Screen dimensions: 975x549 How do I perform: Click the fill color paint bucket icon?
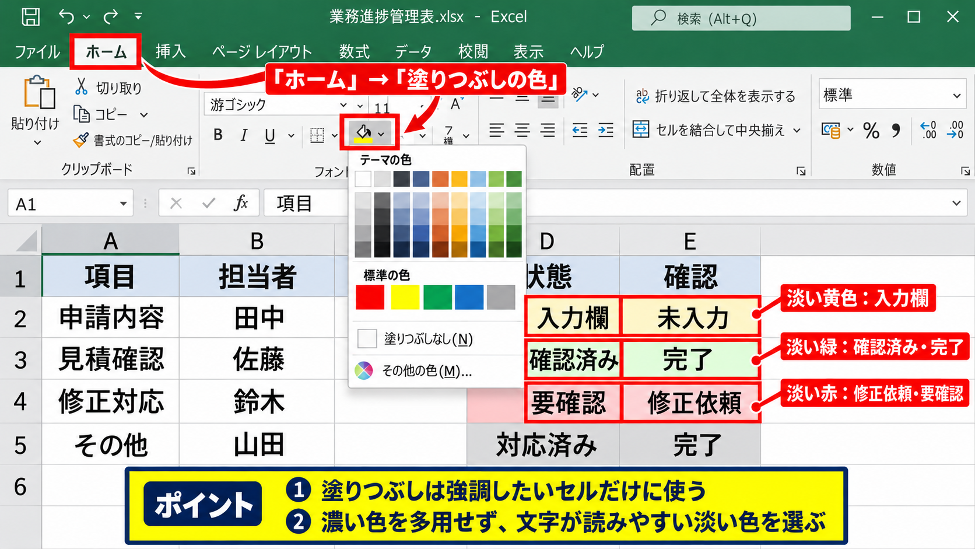[363, 134]
